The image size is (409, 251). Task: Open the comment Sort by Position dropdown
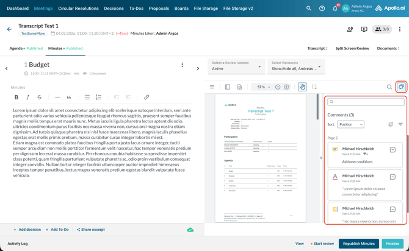pos(350,124)
